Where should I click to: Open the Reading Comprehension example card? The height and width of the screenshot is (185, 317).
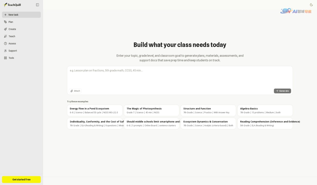click(x=265, y=123)
